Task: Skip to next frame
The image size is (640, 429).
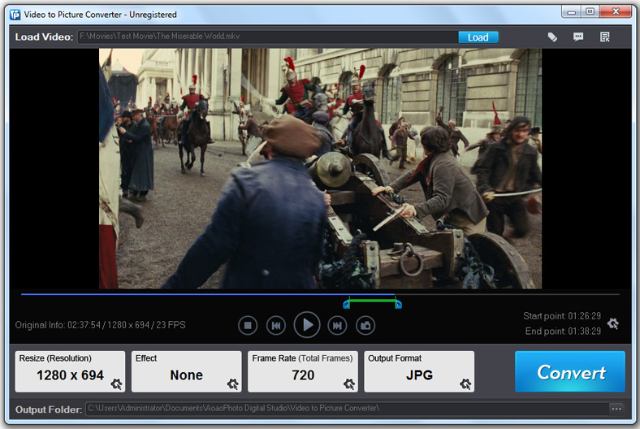Action: pyautogui.click(x=336, y=325)
